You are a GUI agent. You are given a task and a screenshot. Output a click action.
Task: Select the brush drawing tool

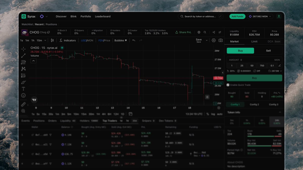(23, 82)
